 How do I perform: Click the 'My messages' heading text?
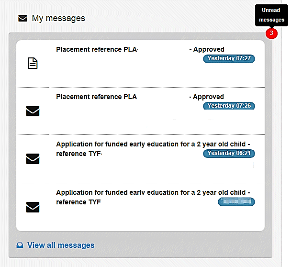(58, 19)
